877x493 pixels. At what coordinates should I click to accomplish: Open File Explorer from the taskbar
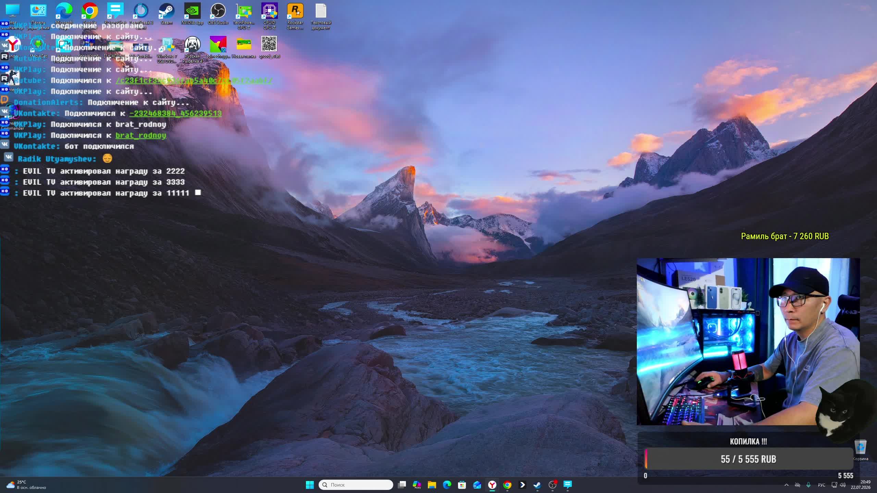[432, 485]
